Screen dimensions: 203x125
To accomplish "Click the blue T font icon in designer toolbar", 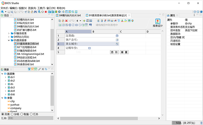I will (x=119, y=21).
